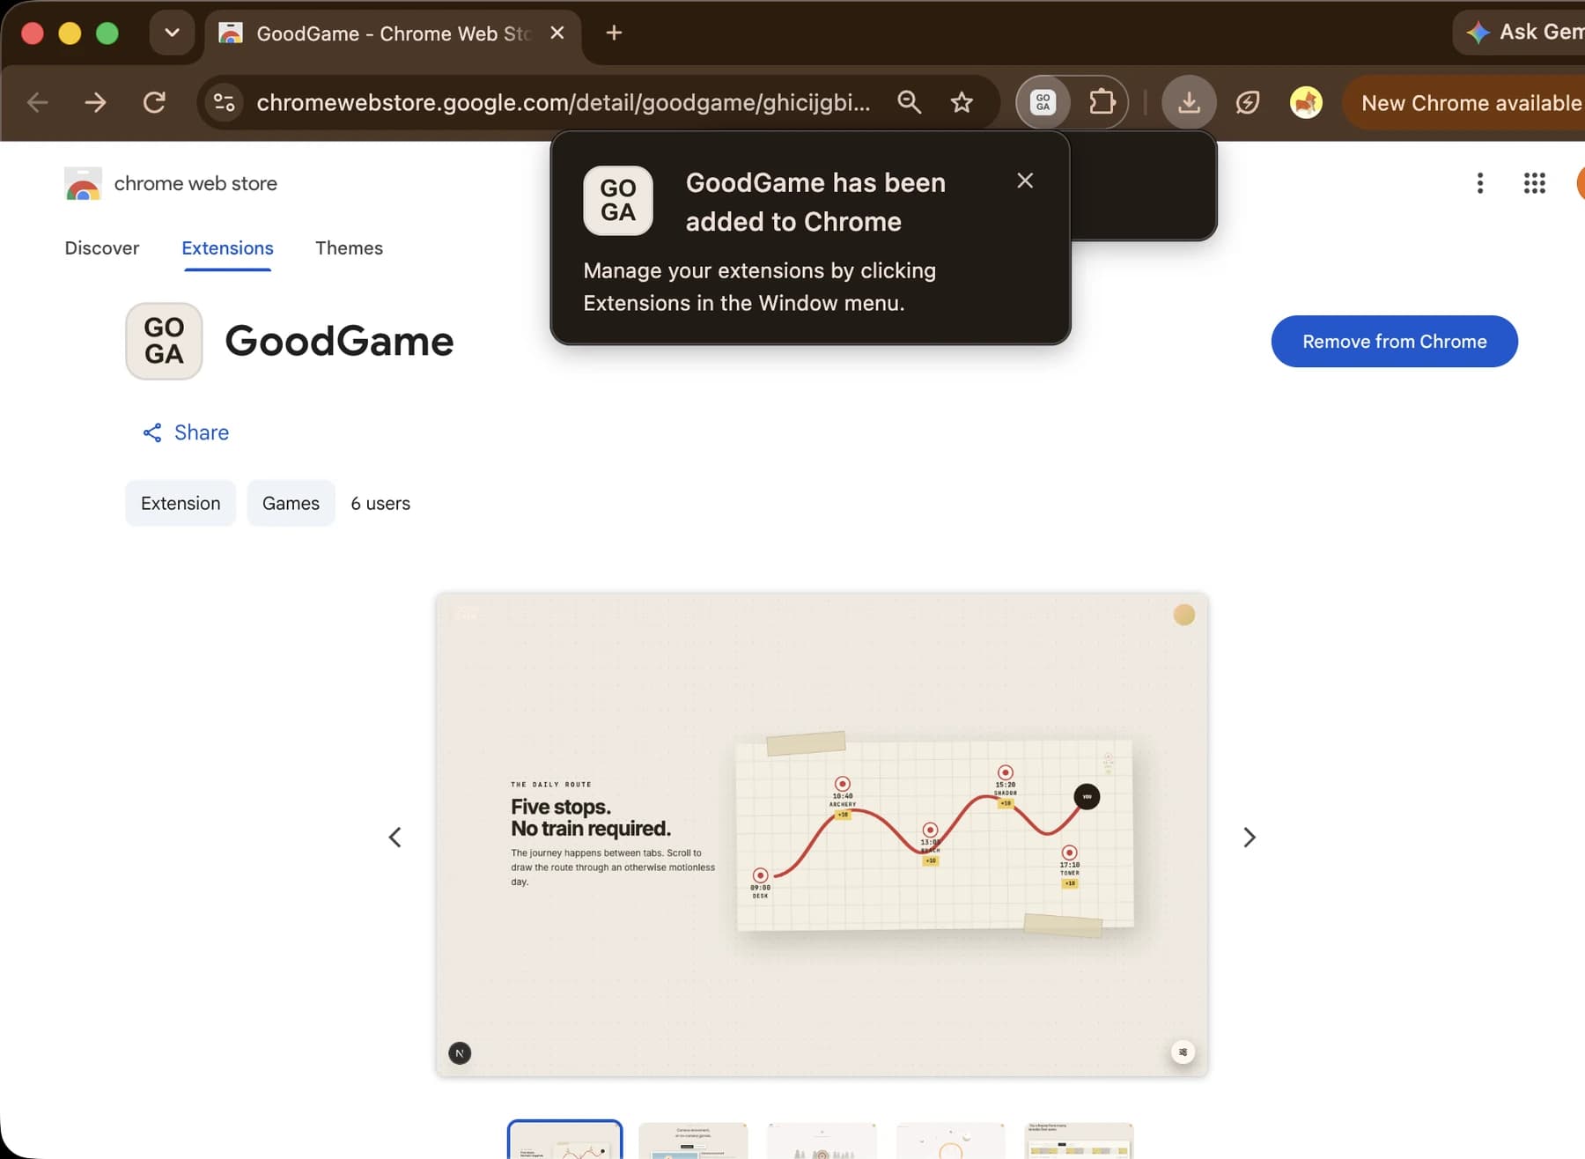Switch to the Themes tab
This screenshot has height=1159, width=1585.
pyautogui.click(x=349, y=248)
